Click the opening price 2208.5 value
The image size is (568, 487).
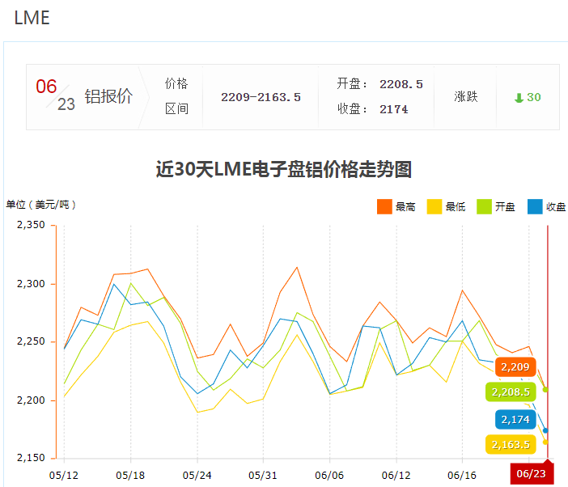(x=401, y=84)
